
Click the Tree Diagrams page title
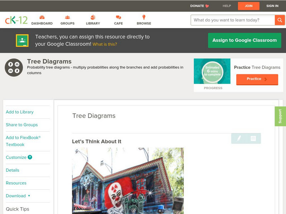[49, 61]
